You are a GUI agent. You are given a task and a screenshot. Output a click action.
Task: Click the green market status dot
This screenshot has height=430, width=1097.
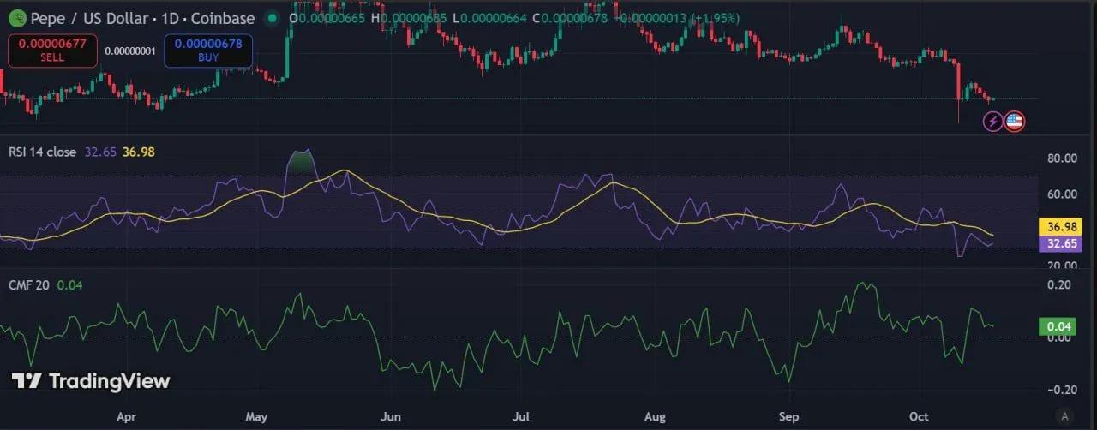click(x=273, y=18)
